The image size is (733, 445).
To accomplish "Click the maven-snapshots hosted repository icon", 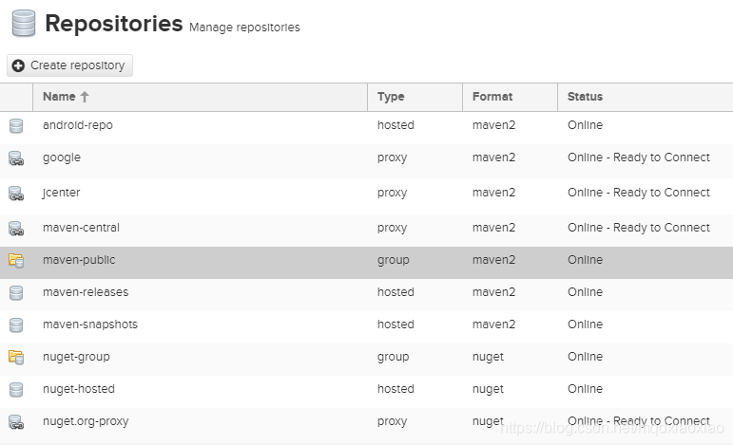I will tap(16, 325).
